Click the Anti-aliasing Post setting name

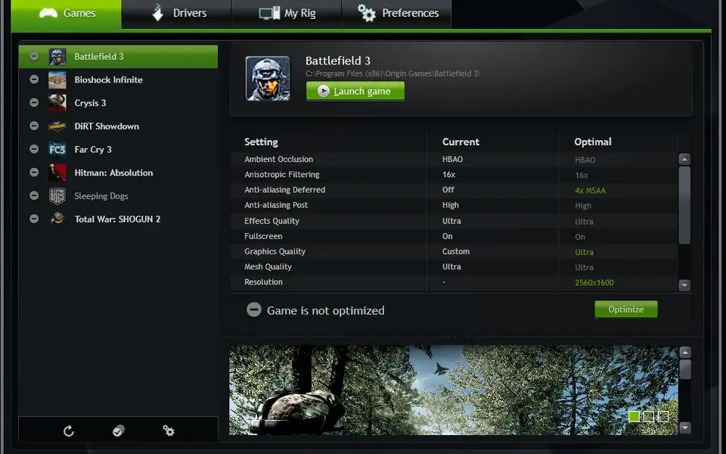[x=276, y=205]
